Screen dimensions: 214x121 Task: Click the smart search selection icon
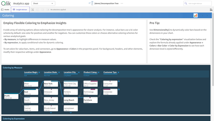pyautogui.click(x=33, y=9)
